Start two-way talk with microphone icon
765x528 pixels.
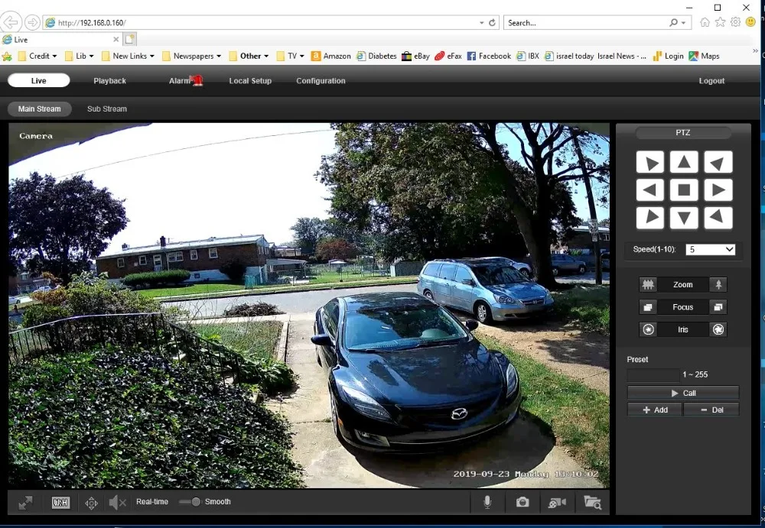(487, 502)
